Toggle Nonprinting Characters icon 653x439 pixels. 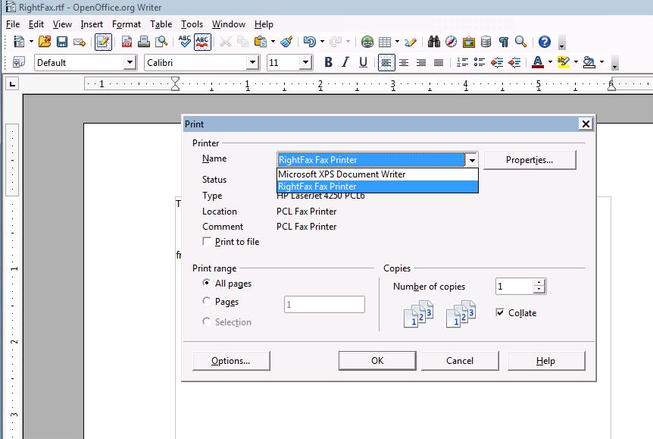(504, 42)
